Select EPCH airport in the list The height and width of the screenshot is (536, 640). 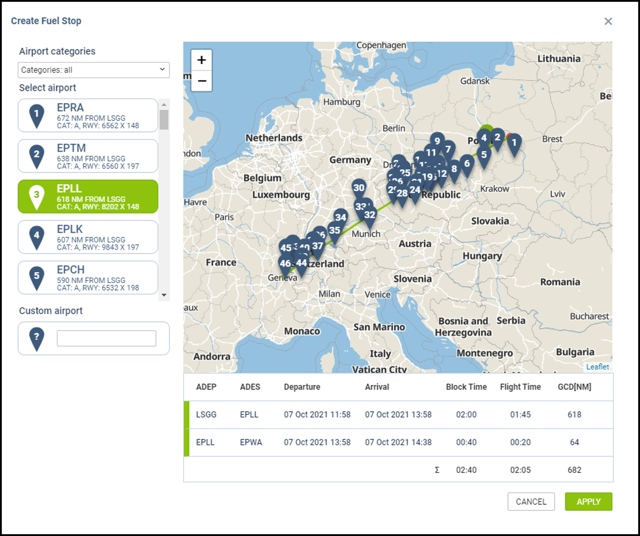pyautogui.click(x=88, y=278)
